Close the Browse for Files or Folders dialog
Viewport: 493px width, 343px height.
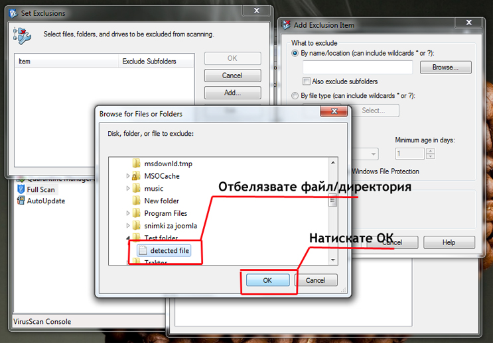click(334, 111)
